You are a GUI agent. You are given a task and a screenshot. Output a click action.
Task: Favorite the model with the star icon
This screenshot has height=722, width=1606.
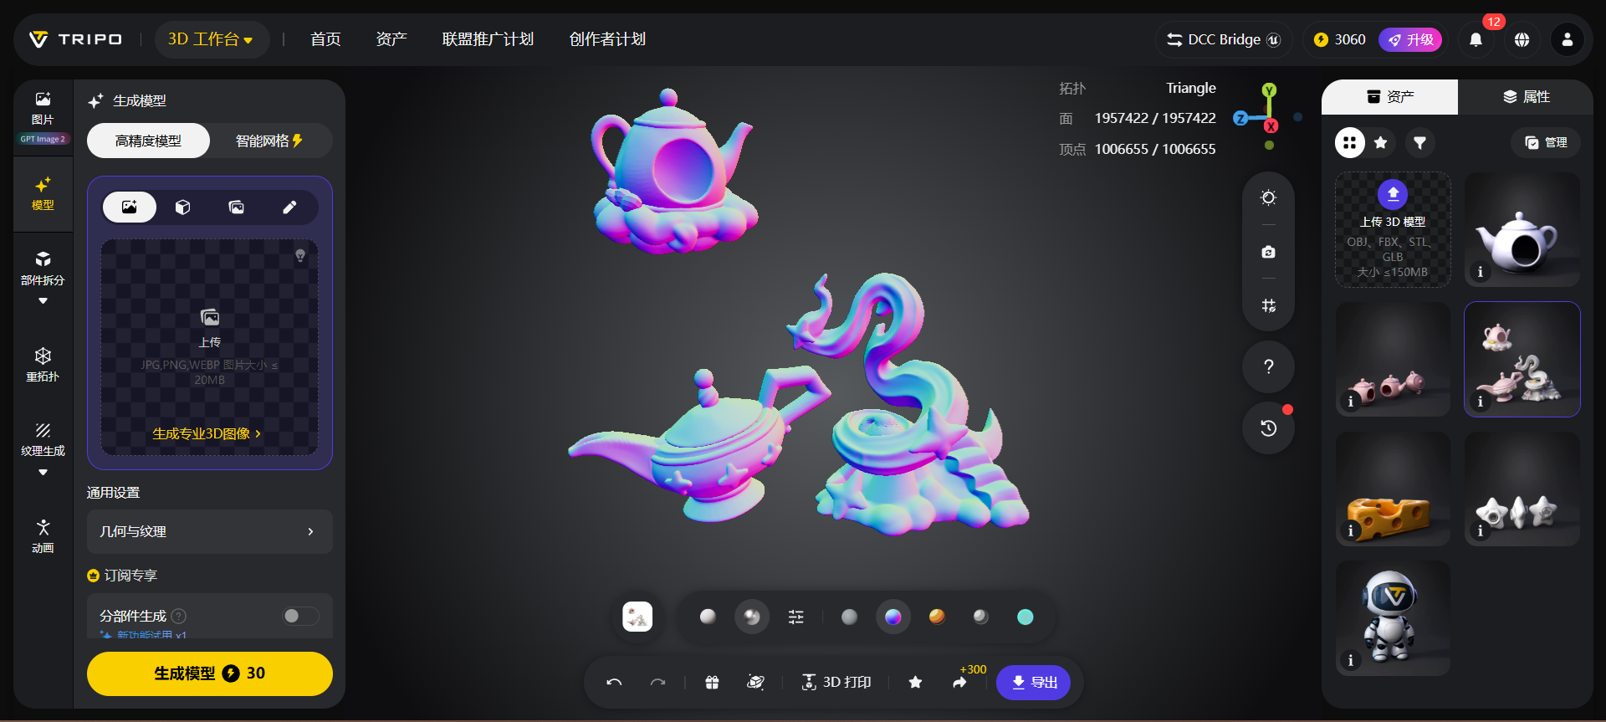(x=915, y=683)
